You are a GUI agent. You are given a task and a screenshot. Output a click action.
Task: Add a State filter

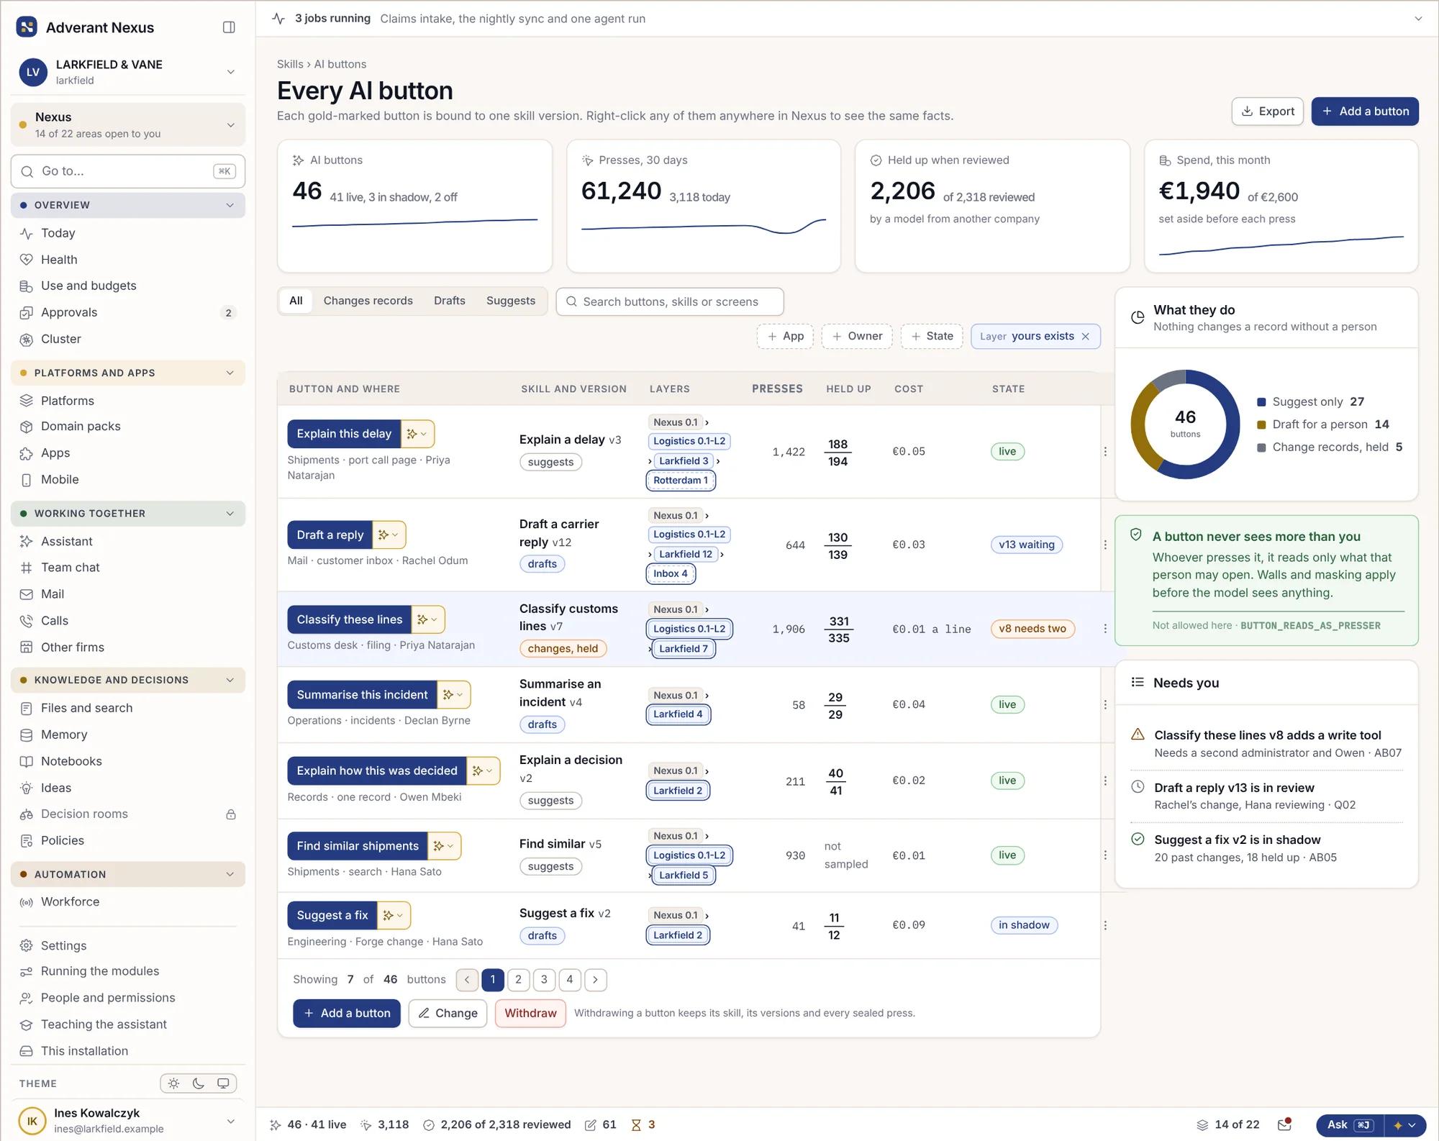click(932, 337)
